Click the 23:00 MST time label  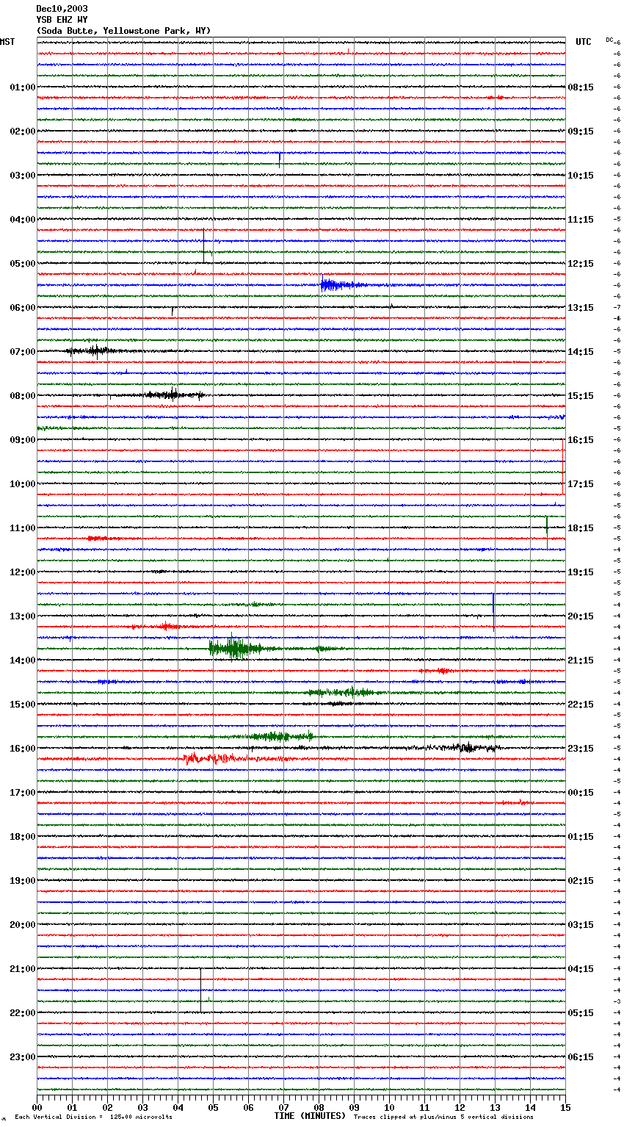click(x=23, y=1057)
